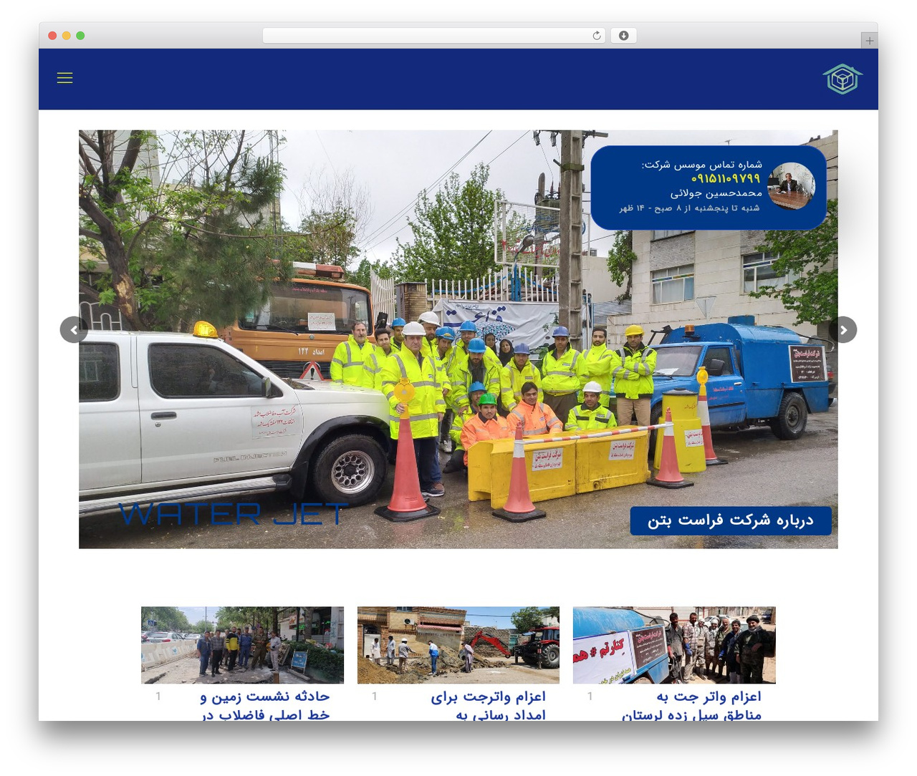Open the thumbnail of the blue tanker with banner
Viewport: 917px width, 776px height.
pyautogui.click(x=674, y=645)
